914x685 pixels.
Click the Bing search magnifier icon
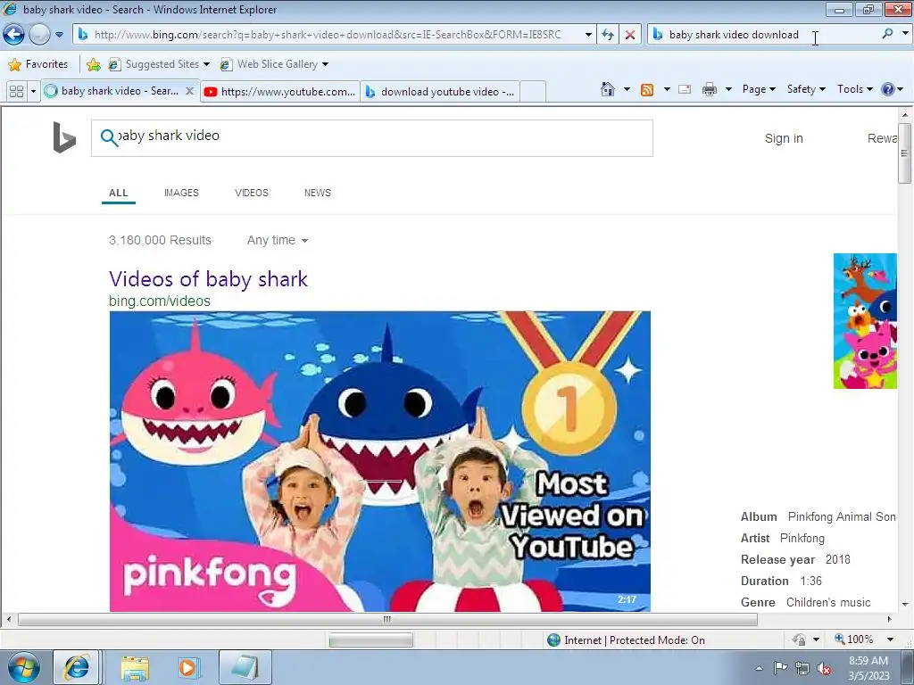click(109, 137)
